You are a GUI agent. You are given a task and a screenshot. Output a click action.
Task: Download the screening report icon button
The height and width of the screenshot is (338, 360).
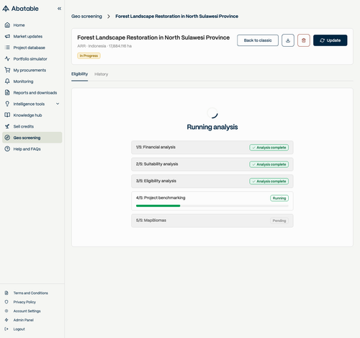point(288,40)
